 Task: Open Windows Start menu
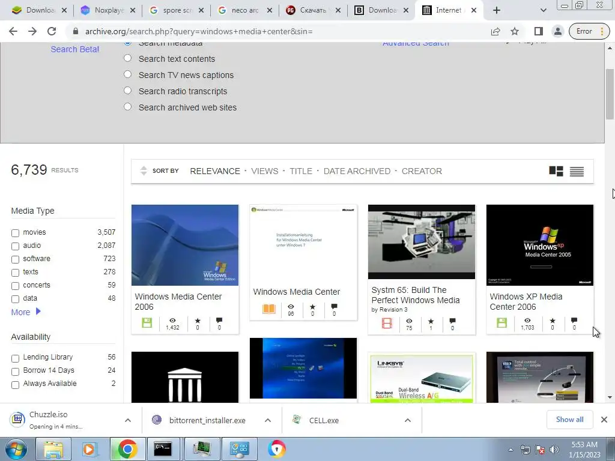point(16,449)
